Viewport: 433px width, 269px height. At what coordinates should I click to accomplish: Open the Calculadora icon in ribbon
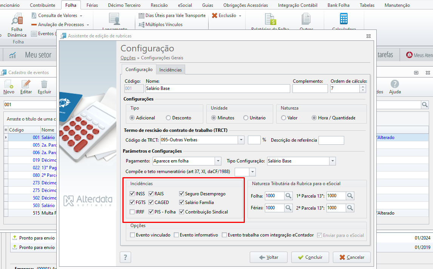[343, 19]
